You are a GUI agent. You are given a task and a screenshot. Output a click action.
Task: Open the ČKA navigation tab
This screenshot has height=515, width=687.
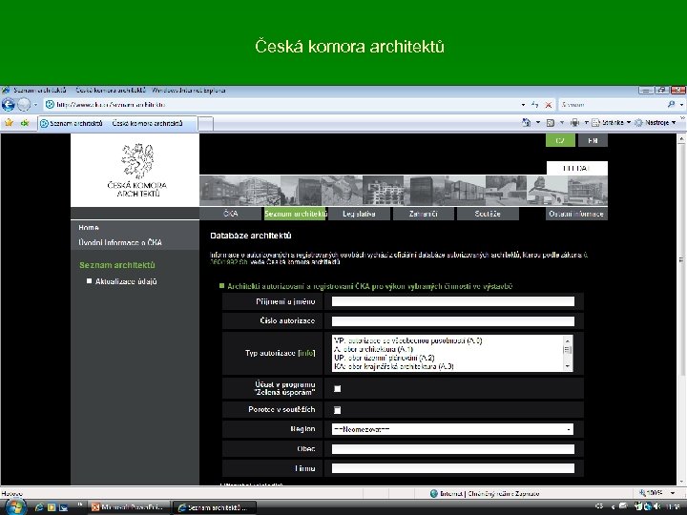(x=231, y=214)
